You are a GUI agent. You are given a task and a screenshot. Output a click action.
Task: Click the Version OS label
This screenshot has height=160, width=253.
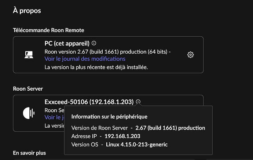85,145
